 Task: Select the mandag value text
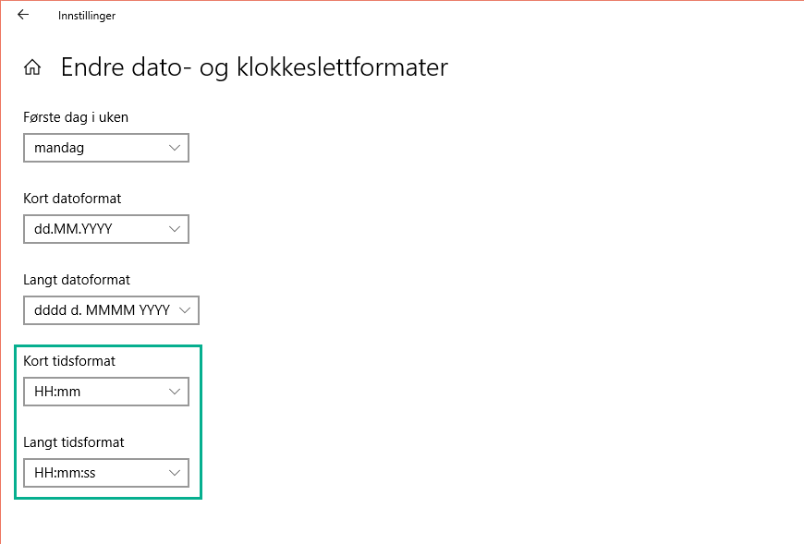click(x=59, y=148)
